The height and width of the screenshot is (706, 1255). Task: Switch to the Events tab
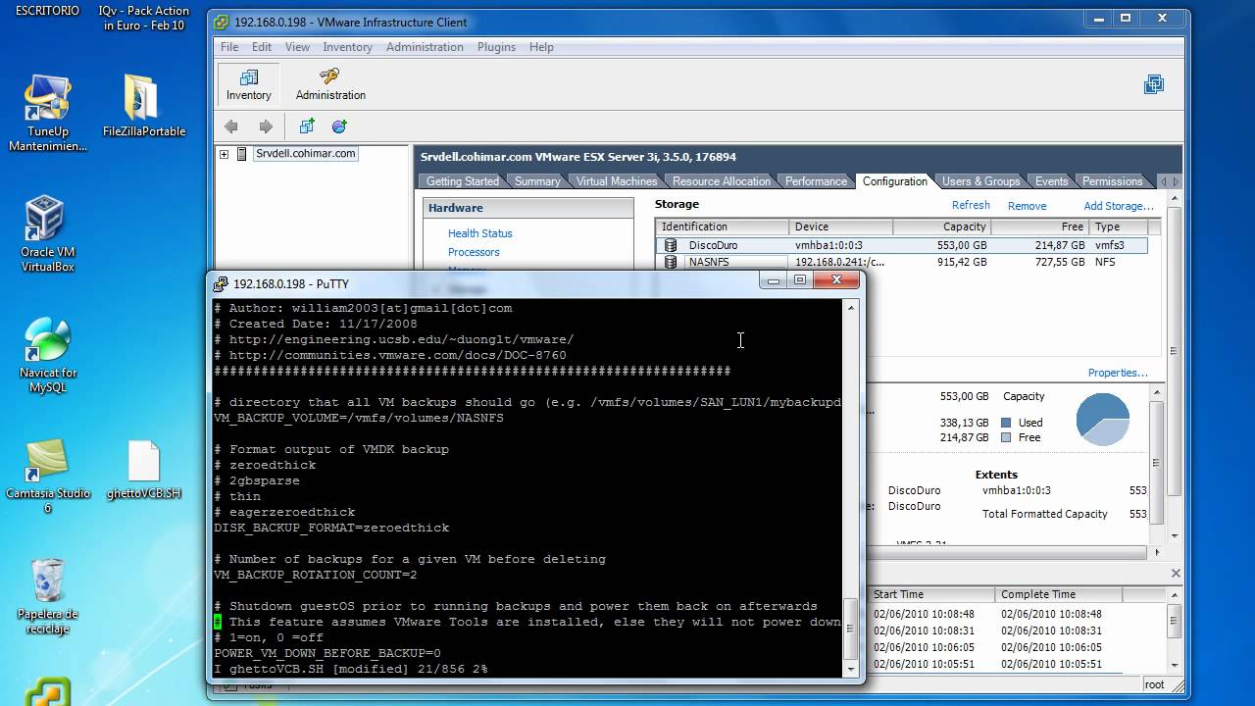[x=1051, y=181]
